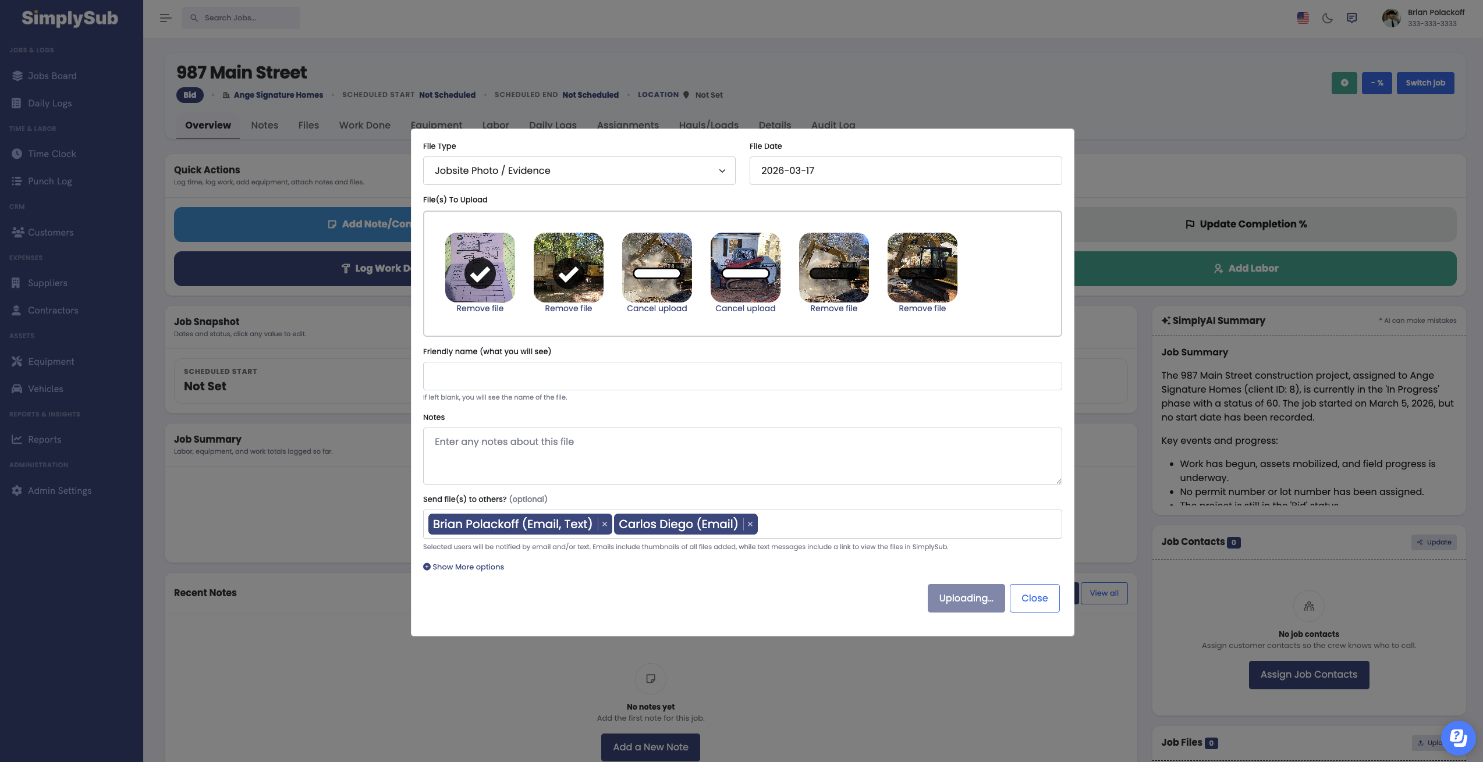Image resolution: width=1483 pixels, height=762 pixels.
Task: Cancel upload of the red skid steer photo
Action: point(745,308)
